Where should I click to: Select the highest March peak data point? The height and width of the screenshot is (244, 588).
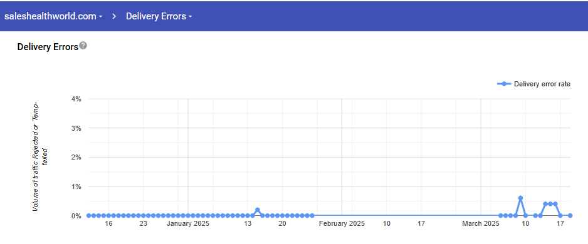point(520,198)
